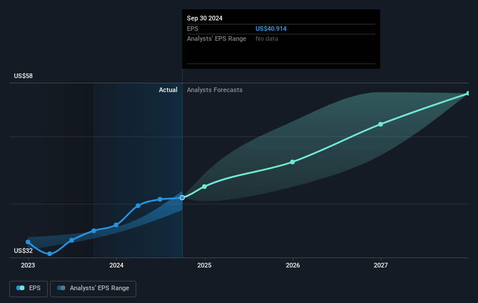The image size is (478, 303).
Task: Click the 2025 forecast data point
Action: [x=204, y=186]
